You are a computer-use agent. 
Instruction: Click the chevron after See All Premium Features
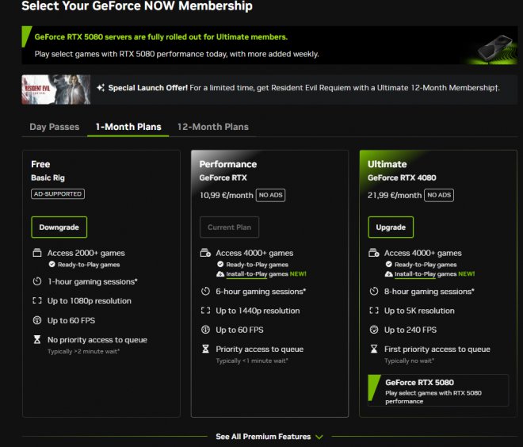319,437
